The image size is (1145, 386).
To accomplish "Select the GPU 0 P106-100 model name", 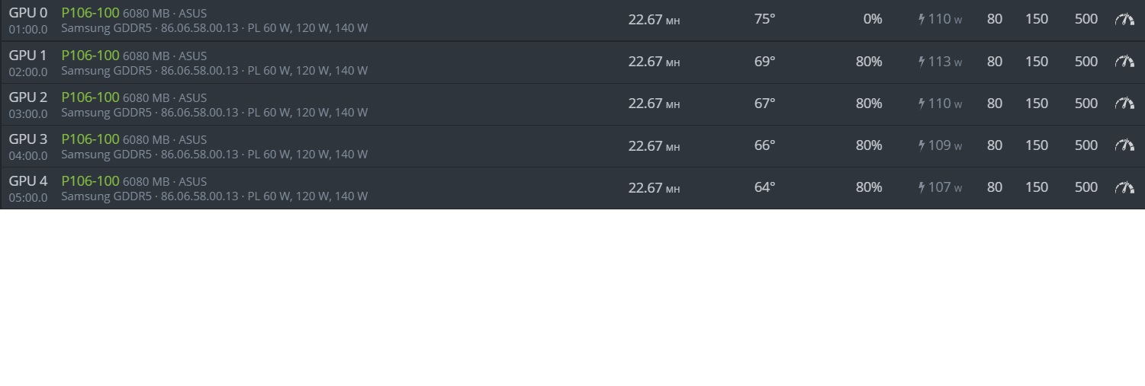I will point(90,13).
